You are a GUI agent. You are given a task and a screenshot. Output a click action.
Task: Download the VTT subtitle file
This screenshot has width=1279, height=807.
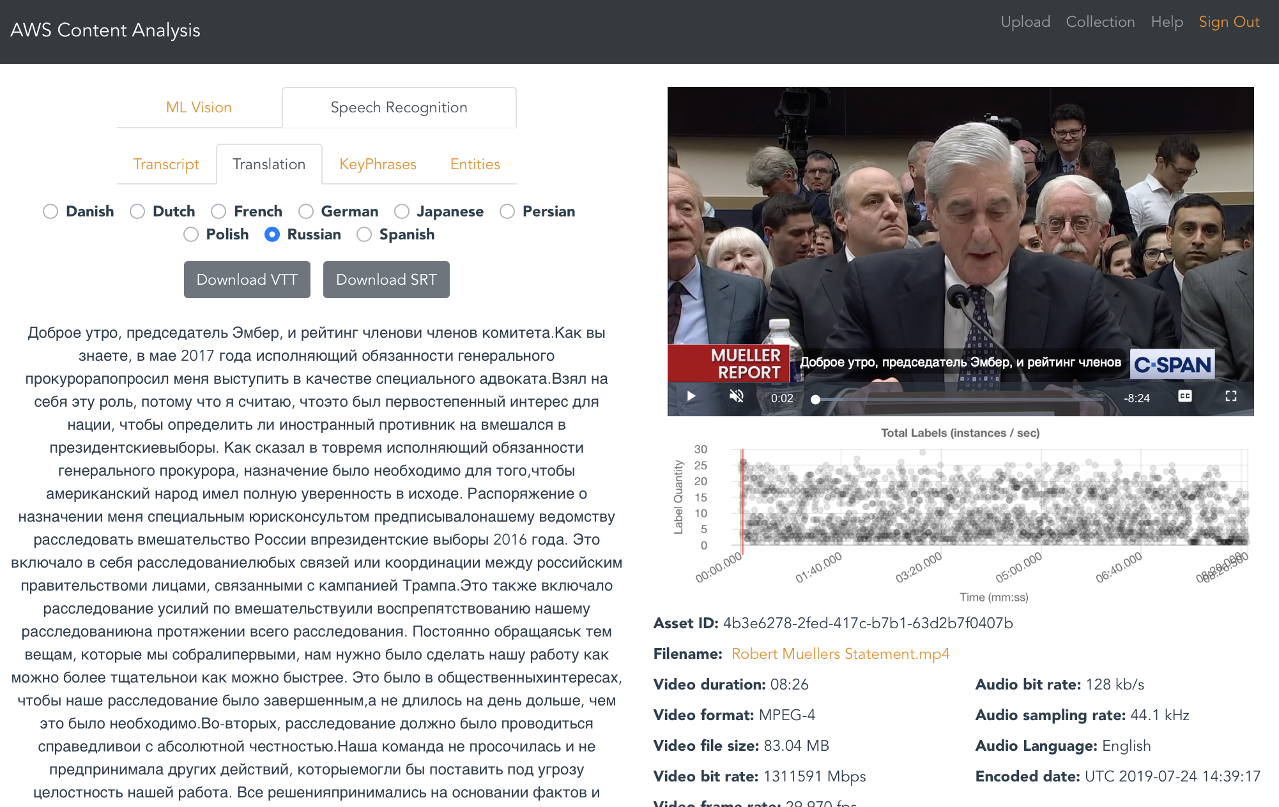pyautogui.click(x=247, y=280)
